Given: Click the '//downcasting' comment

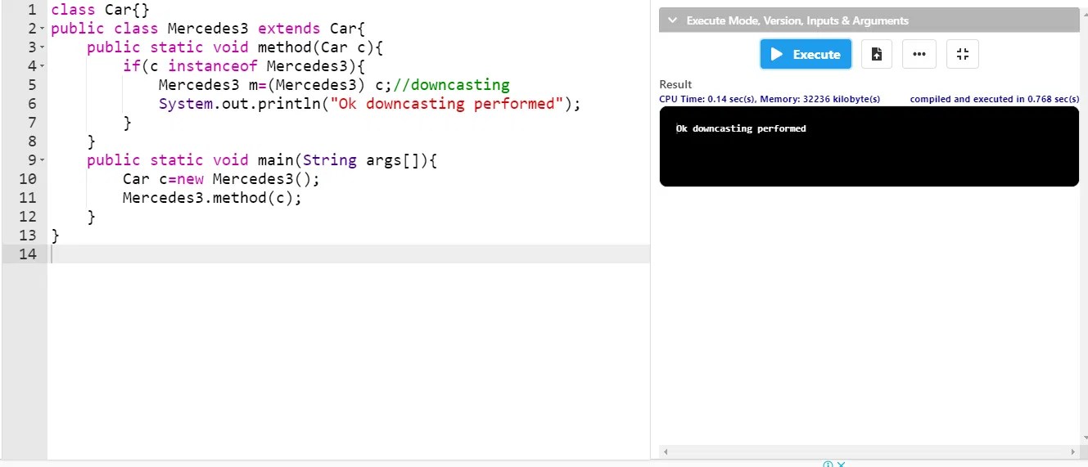Looking at the screenshot, I should [451, 85].
